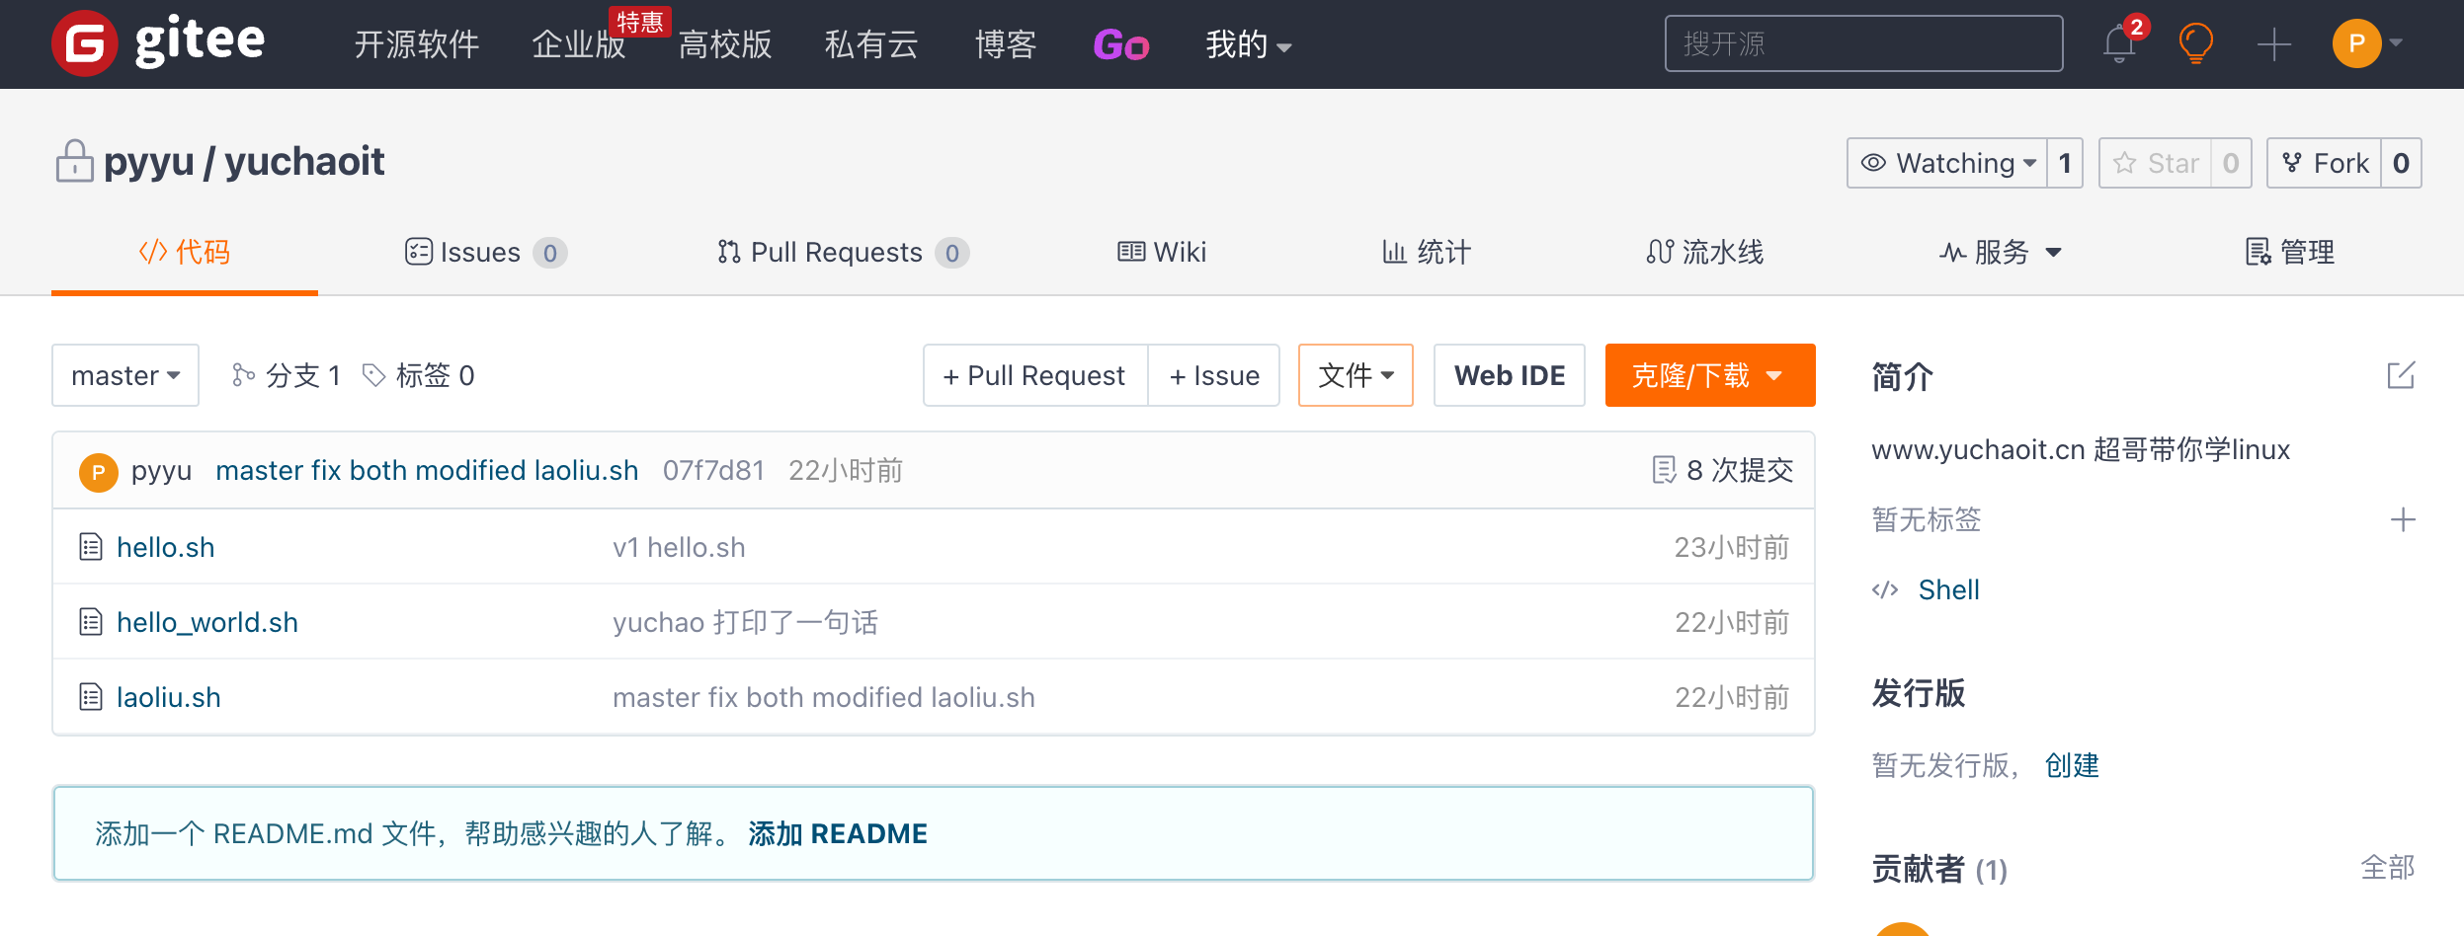Click the Gitee logo icon
The width and height of the screenshot is (2464, 936).
coord(85,43)
